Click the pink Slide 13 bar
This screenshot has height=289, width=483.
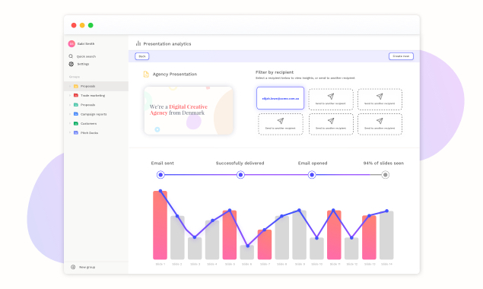click(369, 237)
